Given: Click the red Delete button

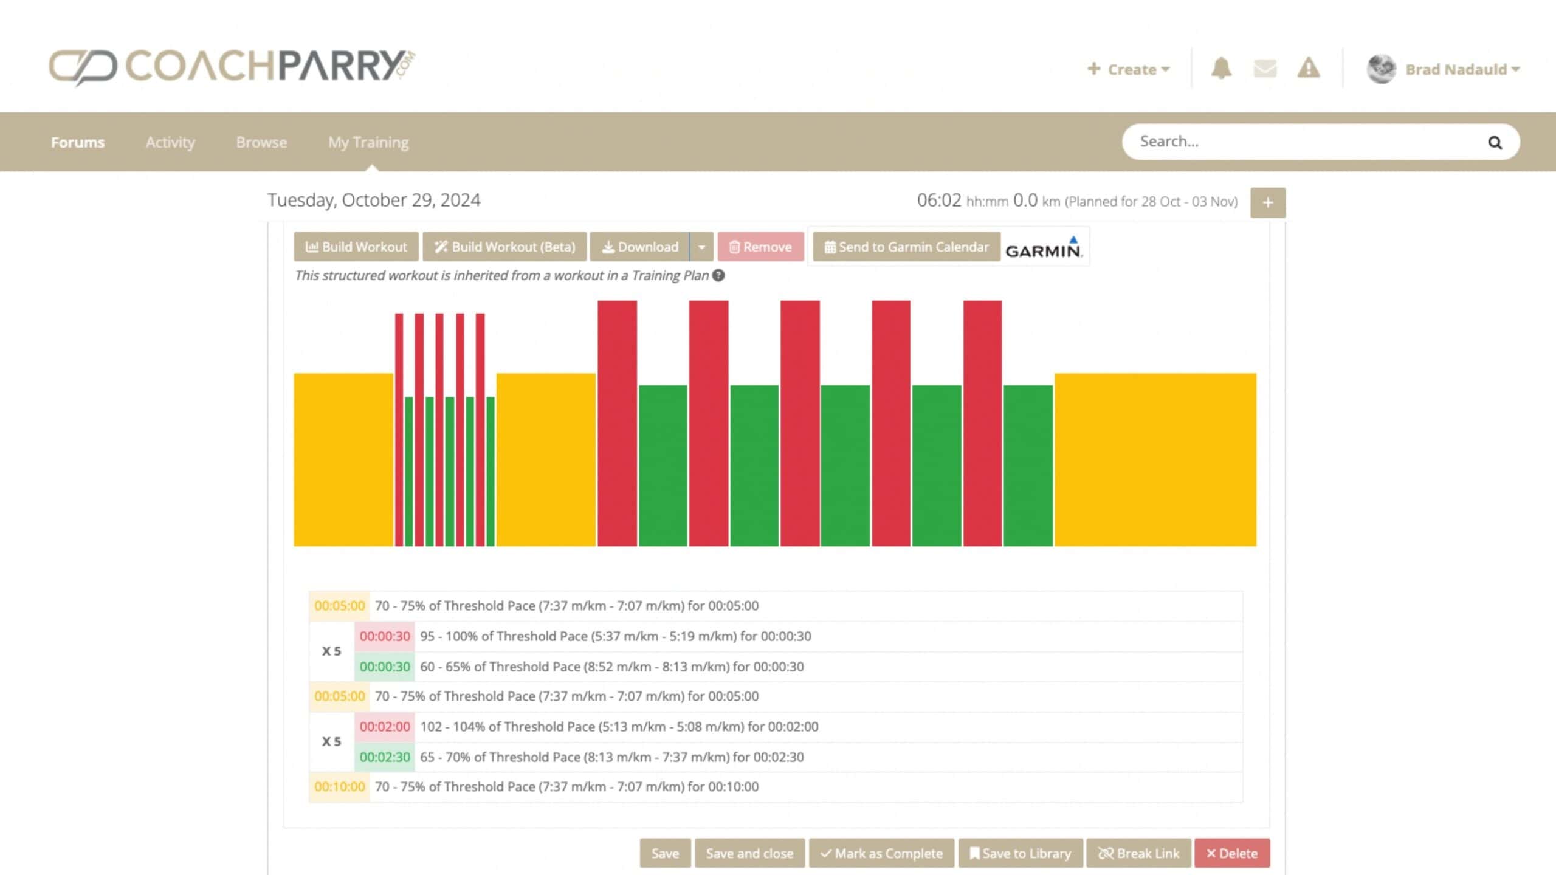Looking at the screenshot, I should pos(1231,853).
